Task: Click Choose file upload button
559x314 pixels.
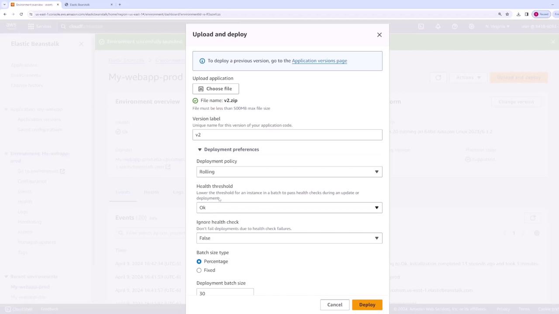Action: pyautogui.click(x=216, y=89)
